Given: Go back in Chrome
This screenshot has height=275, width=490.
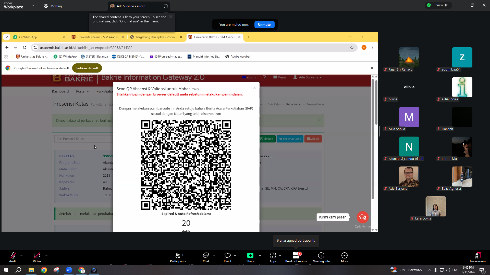Looking at the screenshot, I should coord(7,48).
